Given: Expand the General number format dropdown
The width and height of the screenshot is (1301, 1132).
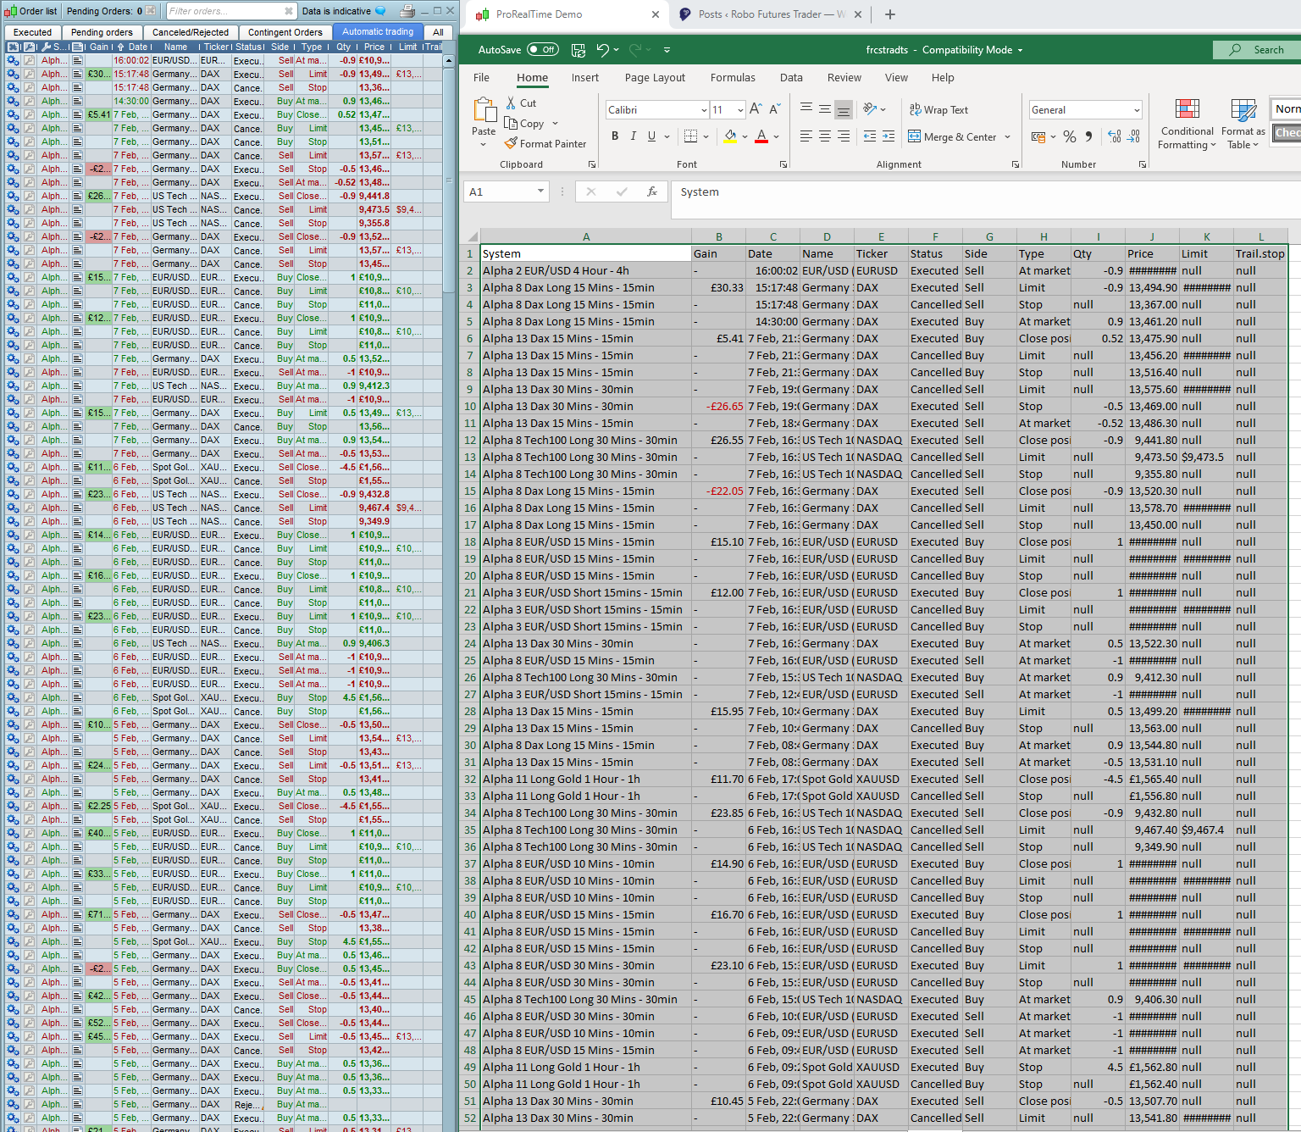Looking at the screenshot, I should [1137, 110].
